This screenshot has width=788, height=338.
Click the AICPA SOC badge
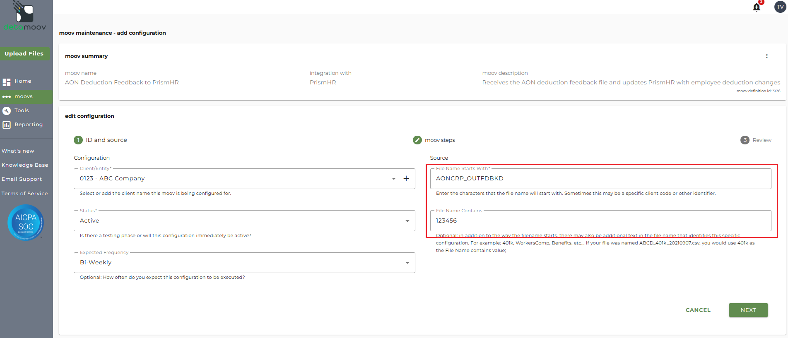tap(26, 222)
